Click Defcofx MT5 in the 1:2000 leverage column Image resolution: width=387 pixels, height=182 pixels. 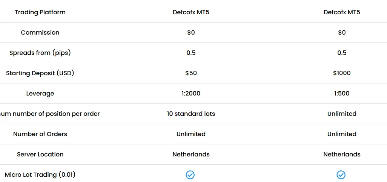click(191, 12)
